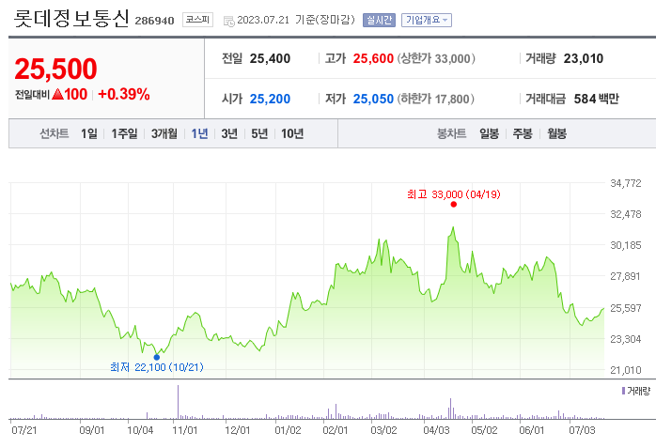Screen dimensions: 656x448
Task: Click the 거래대금 584 백만 value
Action: 596,99
